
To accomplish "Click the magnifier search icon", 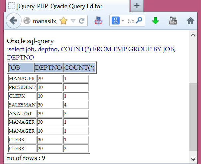I will pos(139,20).
